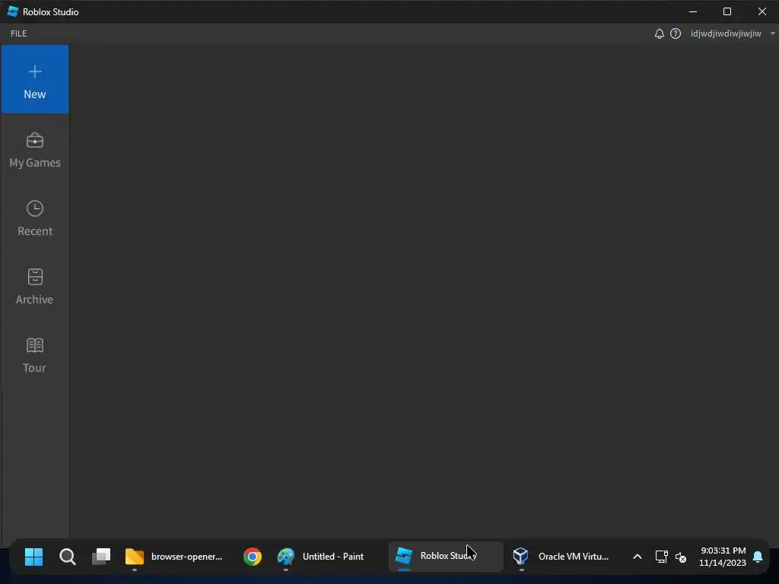Image resolution: width=779 pixels, height=584 pixels.
Task: Maximize the Roblox Studio window
Action: pyautogui.click(x=727, y=11)
